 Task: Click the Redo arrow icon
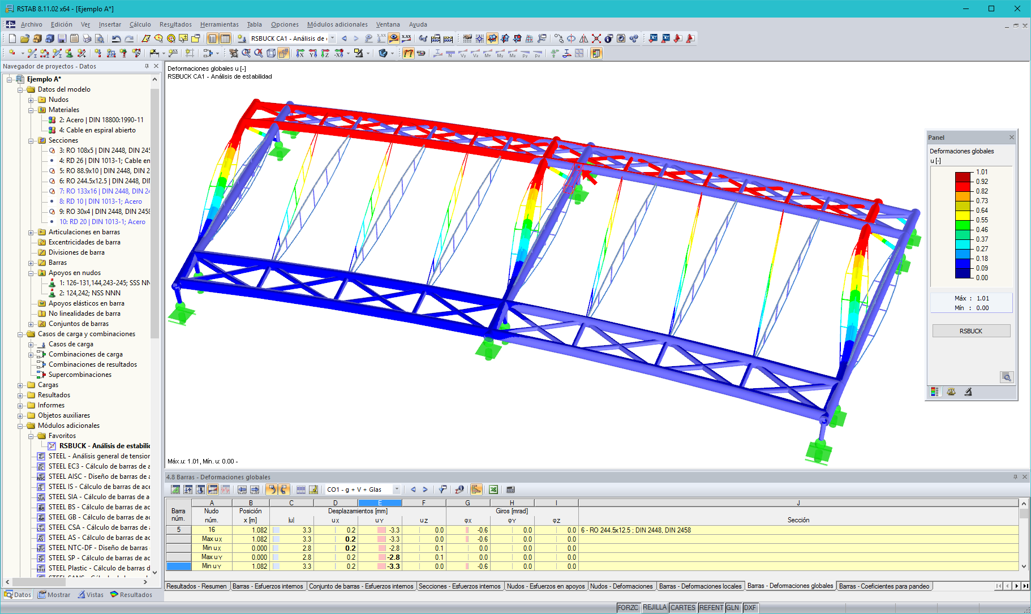(129, 38)
